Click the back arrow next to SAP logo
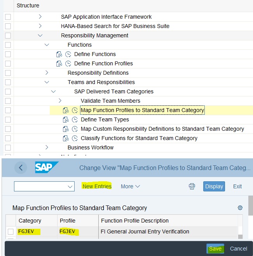The image size is (253, 256). 21,168
